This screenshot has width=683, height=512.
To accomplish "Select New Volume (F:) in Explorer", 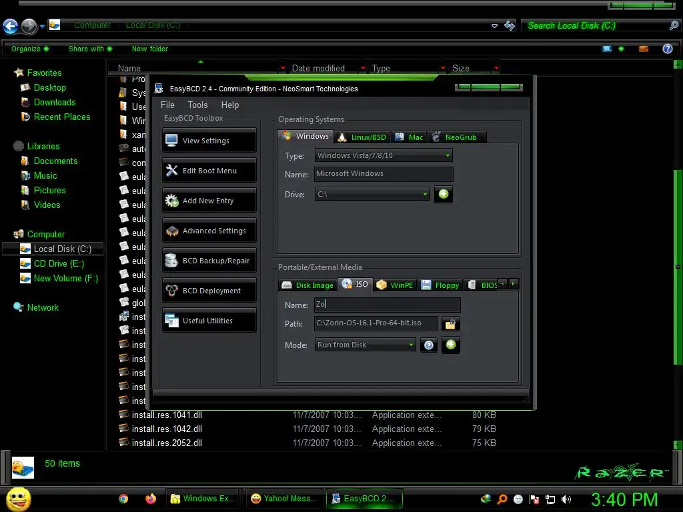I will coord(65,278).
